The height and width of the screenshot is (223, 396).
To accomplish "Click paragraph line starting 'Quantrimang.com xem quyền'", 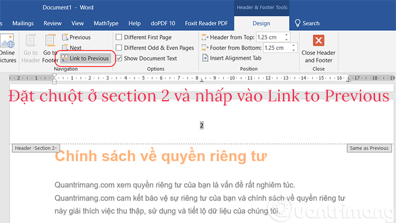I will click(175, 185).
